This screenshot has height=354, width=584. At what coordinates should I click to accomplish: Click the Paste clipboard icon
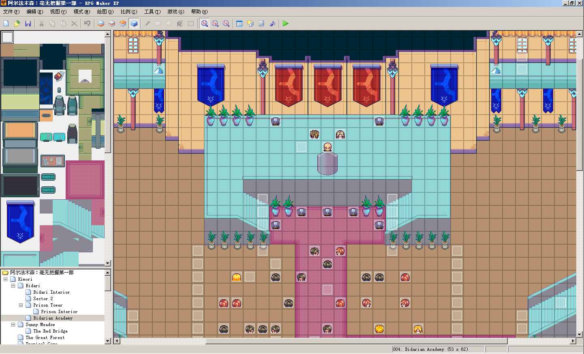tap(63, 23)
